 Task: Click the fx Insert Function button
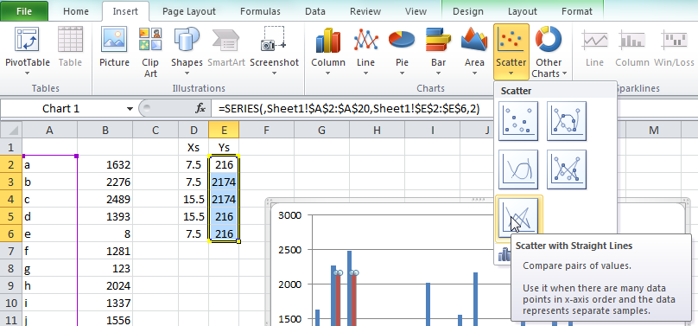click(x=200, y=108)
